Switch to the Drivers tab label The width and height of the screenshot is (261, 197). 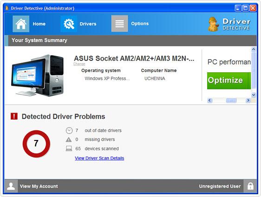coord(88,24)
